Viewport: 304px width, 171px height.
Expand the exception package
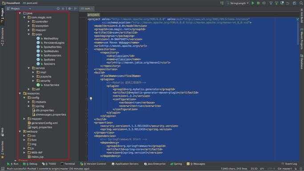(28, 26)
